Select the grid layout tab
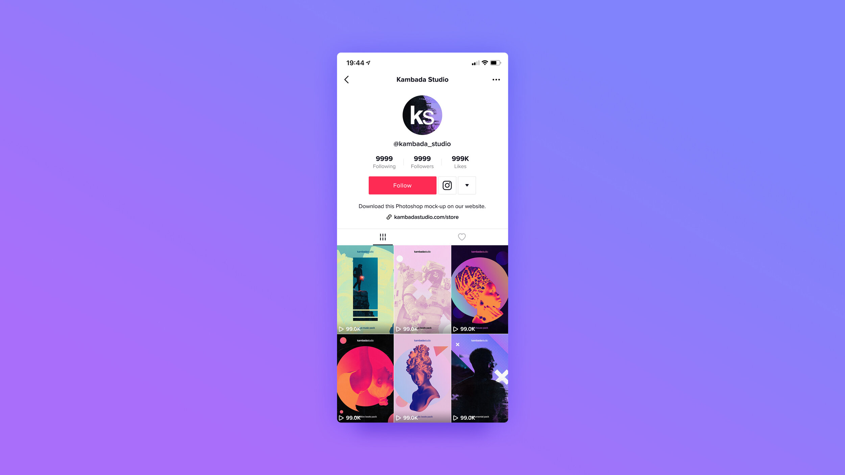The height and width of the screenshot is (475, 845). [383, 236]
